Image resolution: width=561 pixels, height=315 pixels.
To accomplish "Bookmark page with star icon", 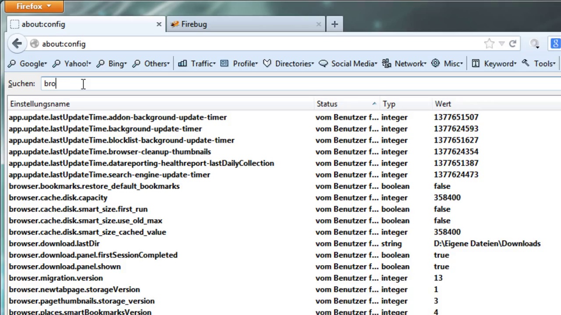I will 489,44.
